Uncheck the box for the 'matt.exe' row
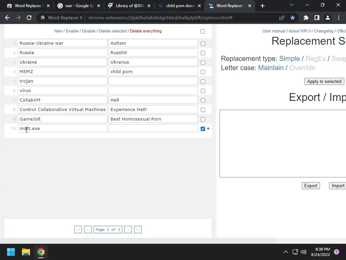346x260 pixels. click(203, 129)
